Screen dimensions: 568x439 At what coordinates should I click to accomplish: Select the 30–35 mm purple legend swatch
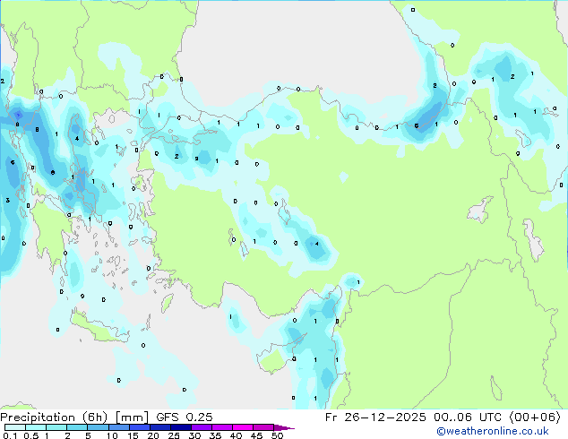202,427
